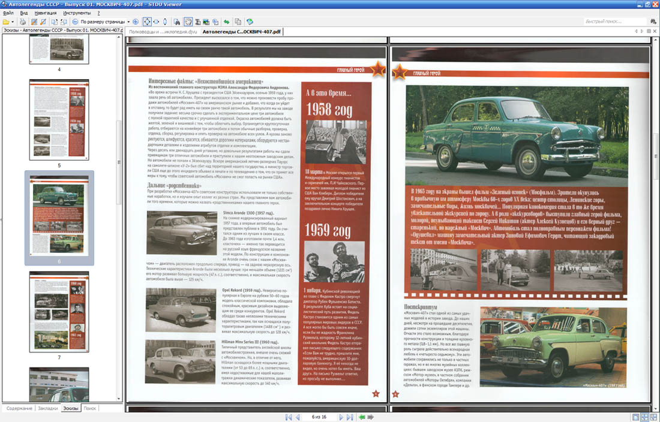Viewport: 660px width, 422px height.
Task: Select the page 7 thumbnail
Action: (59, 312)
